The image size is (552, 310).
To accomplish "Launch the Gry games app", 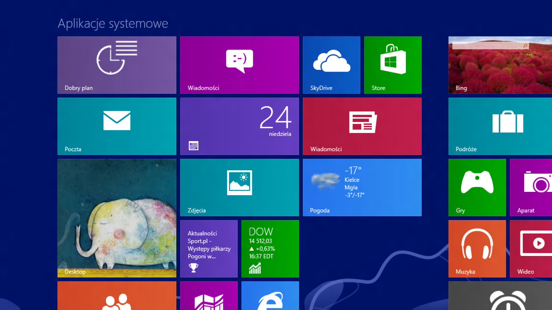I will pyautogui.click(x=477, y=187).
